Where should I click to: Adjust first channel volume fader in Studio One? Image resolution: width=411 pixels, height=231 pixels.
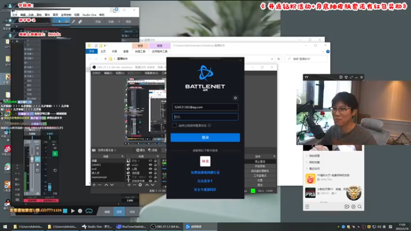coord(32,159)
